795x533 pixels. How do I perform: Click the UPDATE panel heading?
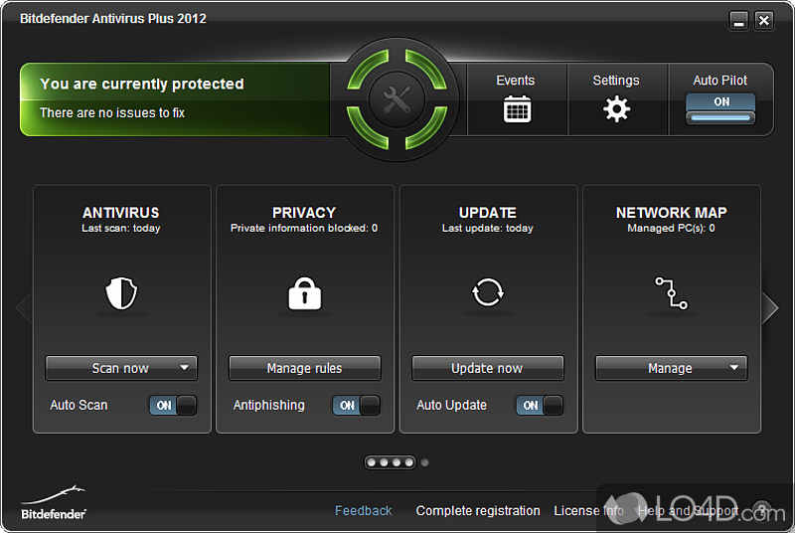click(x=488, y=213)
